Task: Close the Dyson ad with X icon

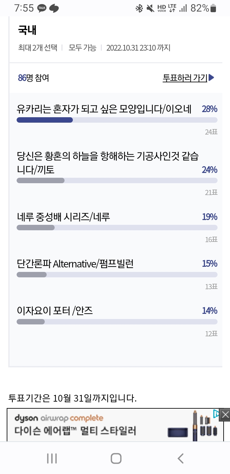Action: click(225, 415)
